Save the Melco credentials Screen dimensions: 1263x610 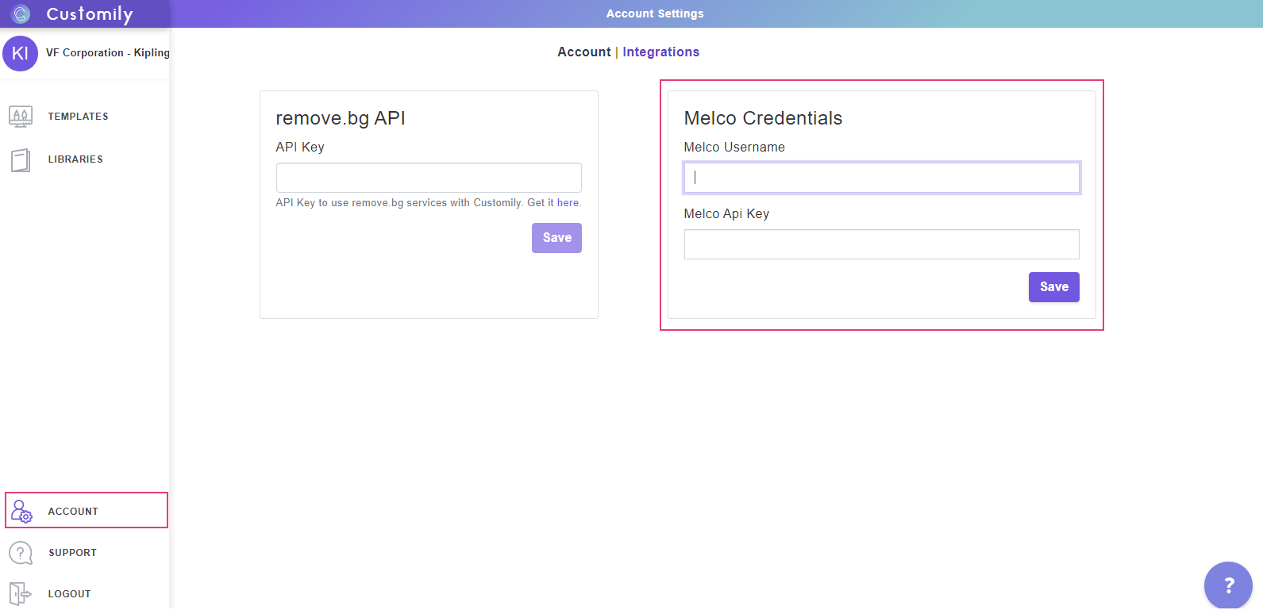click(1053, 287)
